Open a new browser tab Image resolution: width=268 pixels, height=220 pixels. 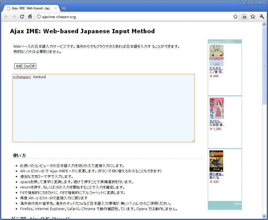(x=64, y=8)
